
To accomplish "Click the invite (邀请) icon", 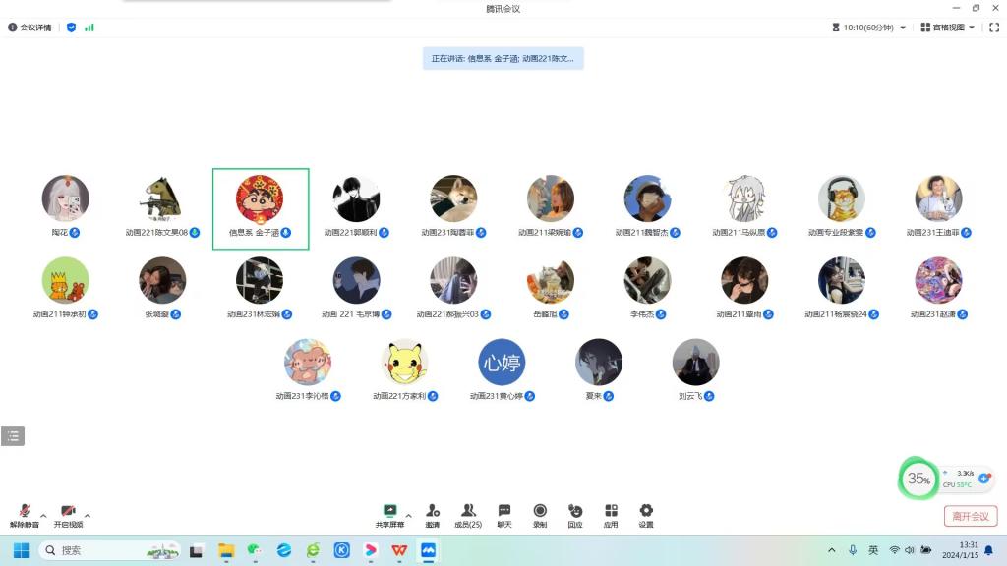I will [433, 515].
